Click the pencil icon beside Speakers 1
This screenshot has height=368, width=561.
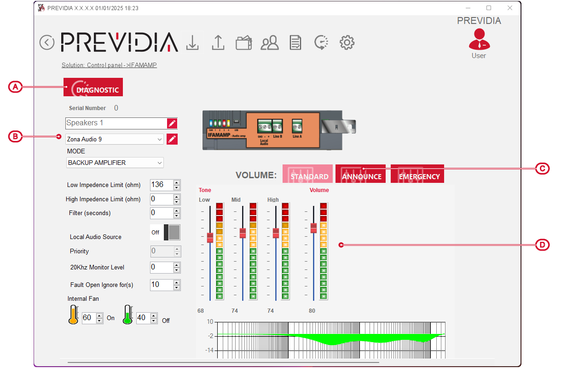[x=172, y=123]
